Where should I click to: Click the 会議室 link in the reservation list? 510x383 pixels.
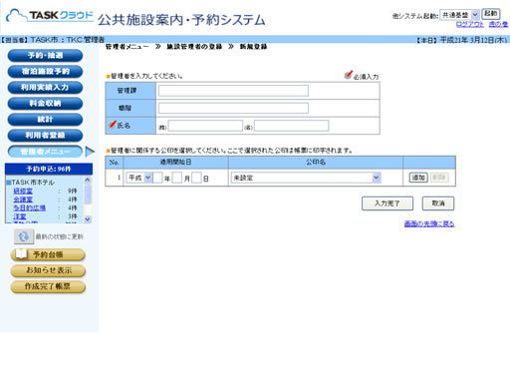[x=23, y=199]
